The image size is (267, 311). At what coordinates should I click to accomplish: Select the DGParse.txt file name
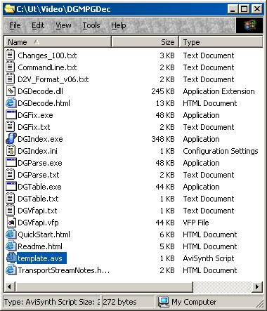point(39,175)
